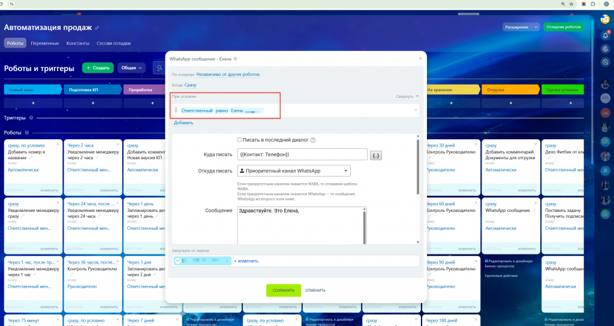This screenshot has height=326, width=614.
Task: Select the Сделка успешна stage
Action: point(562,90)
